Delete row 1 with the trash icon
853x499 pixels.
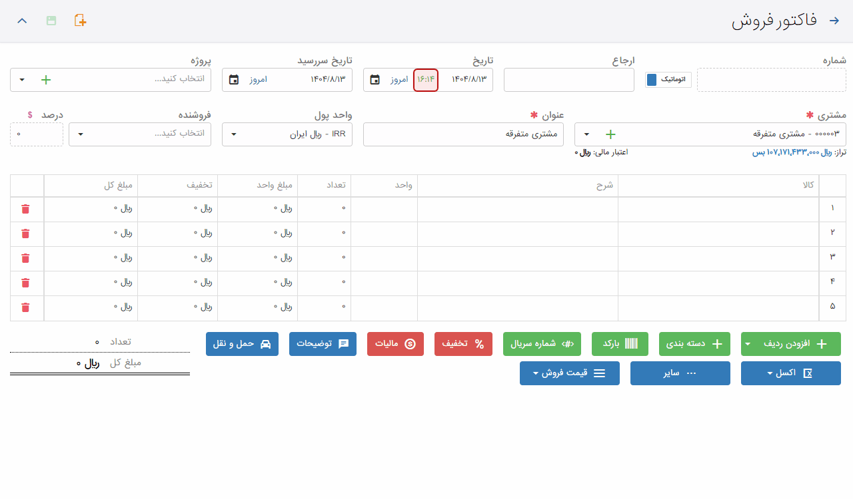25,209
